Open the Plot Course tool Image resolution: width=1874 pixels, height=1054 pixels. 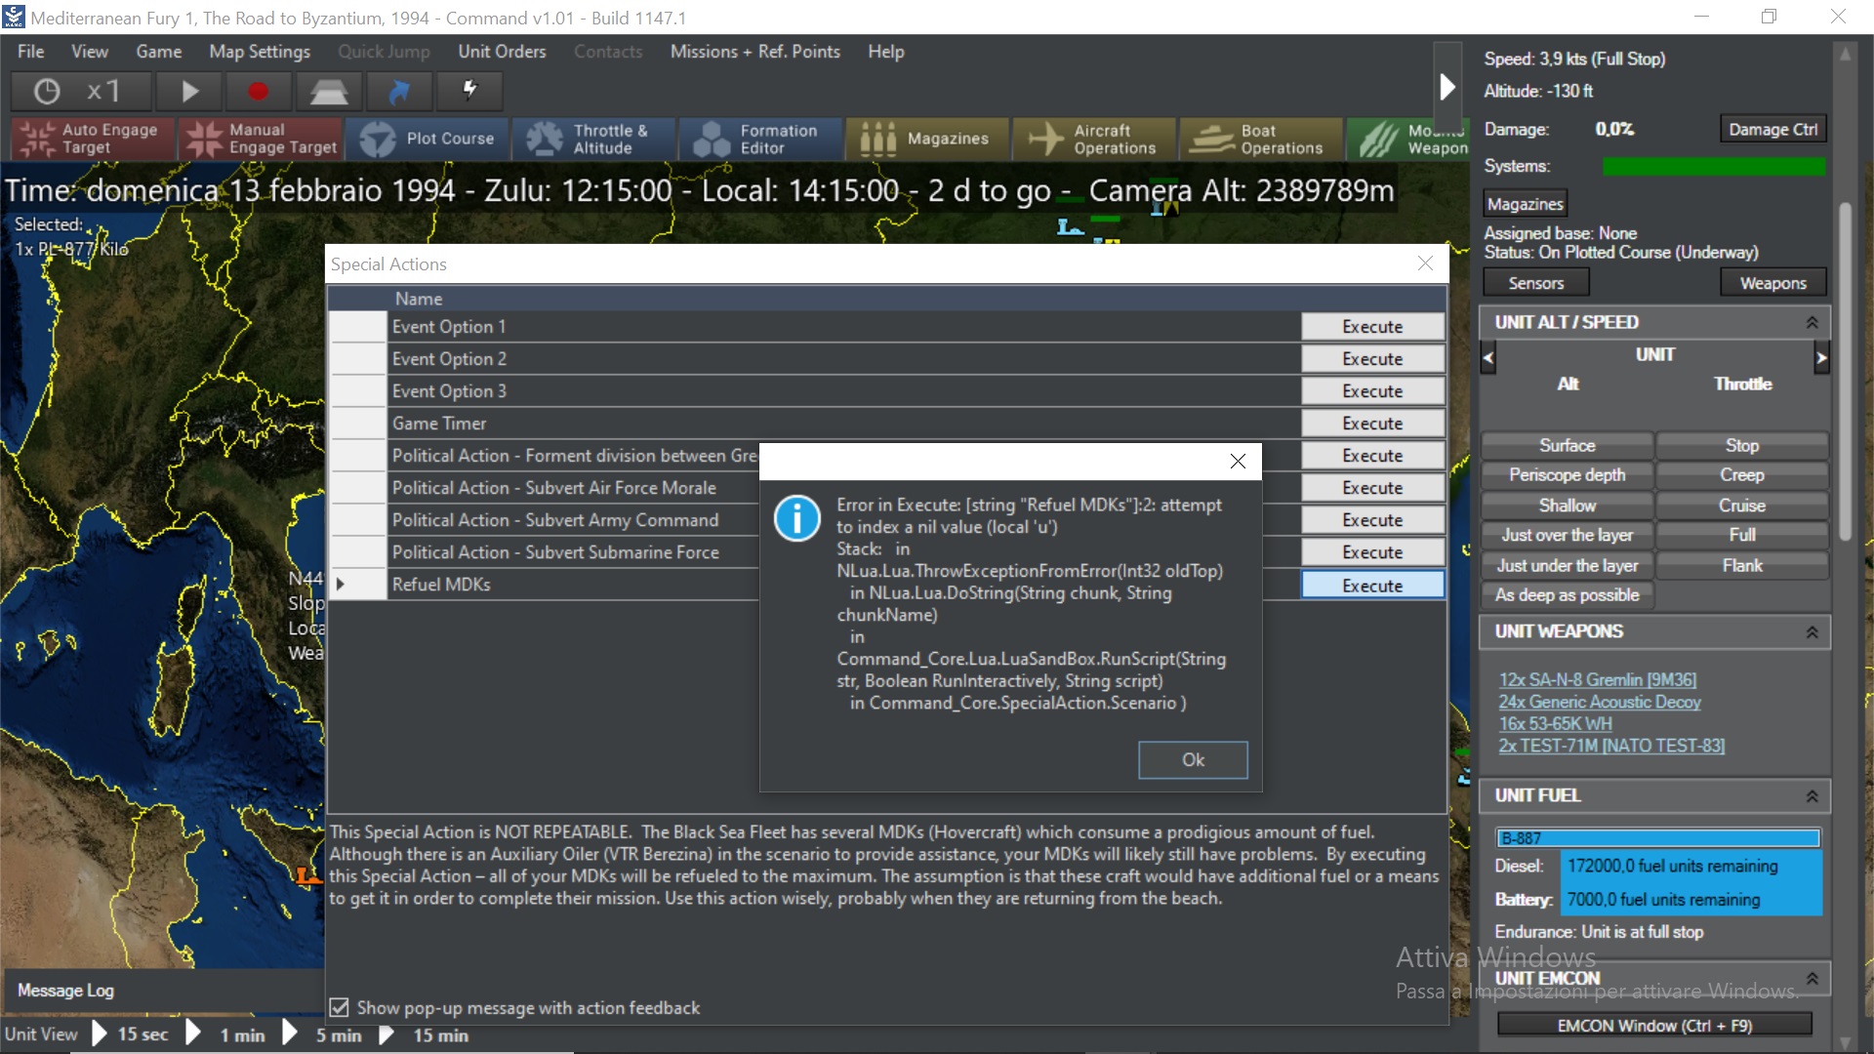coord(427,139)
